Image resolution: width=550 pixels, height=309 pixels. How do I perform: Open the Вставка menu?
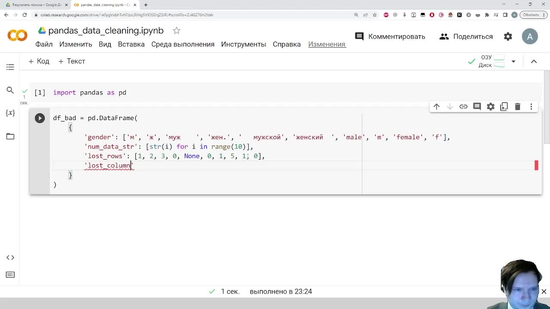coord(131,44)
